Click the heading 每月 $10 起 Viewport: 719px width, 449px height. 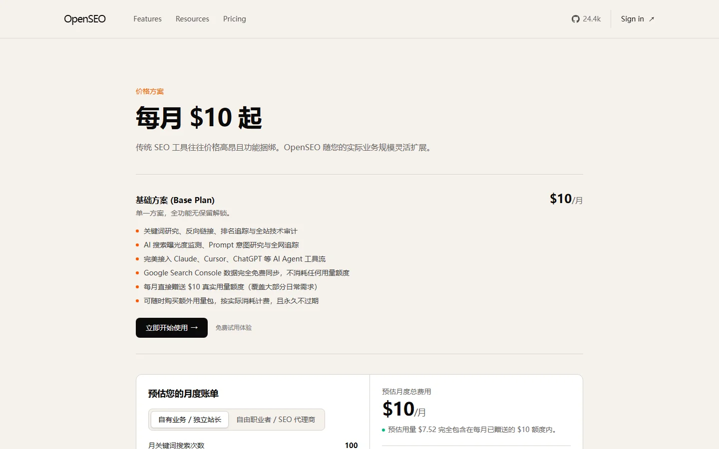pyautogui.click(x=199, y=118)
